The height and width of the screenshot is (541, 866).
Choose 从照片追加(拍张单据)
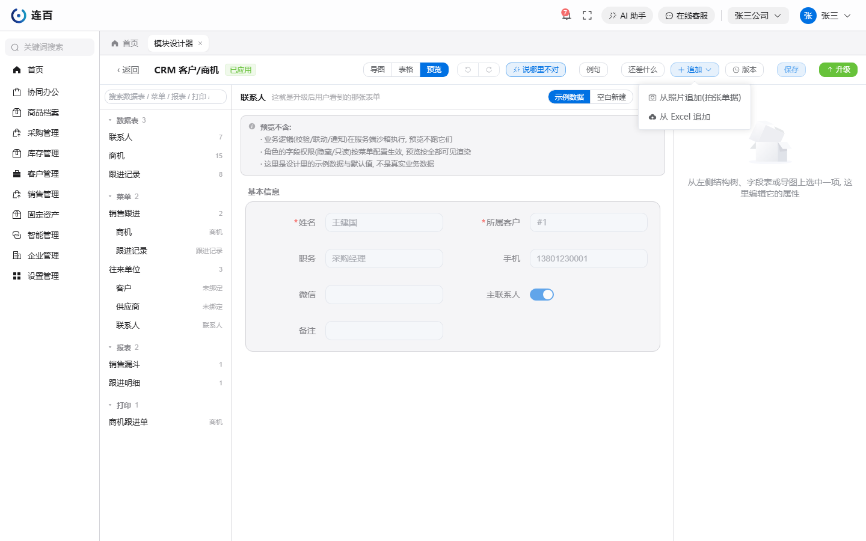click(695, 97)
